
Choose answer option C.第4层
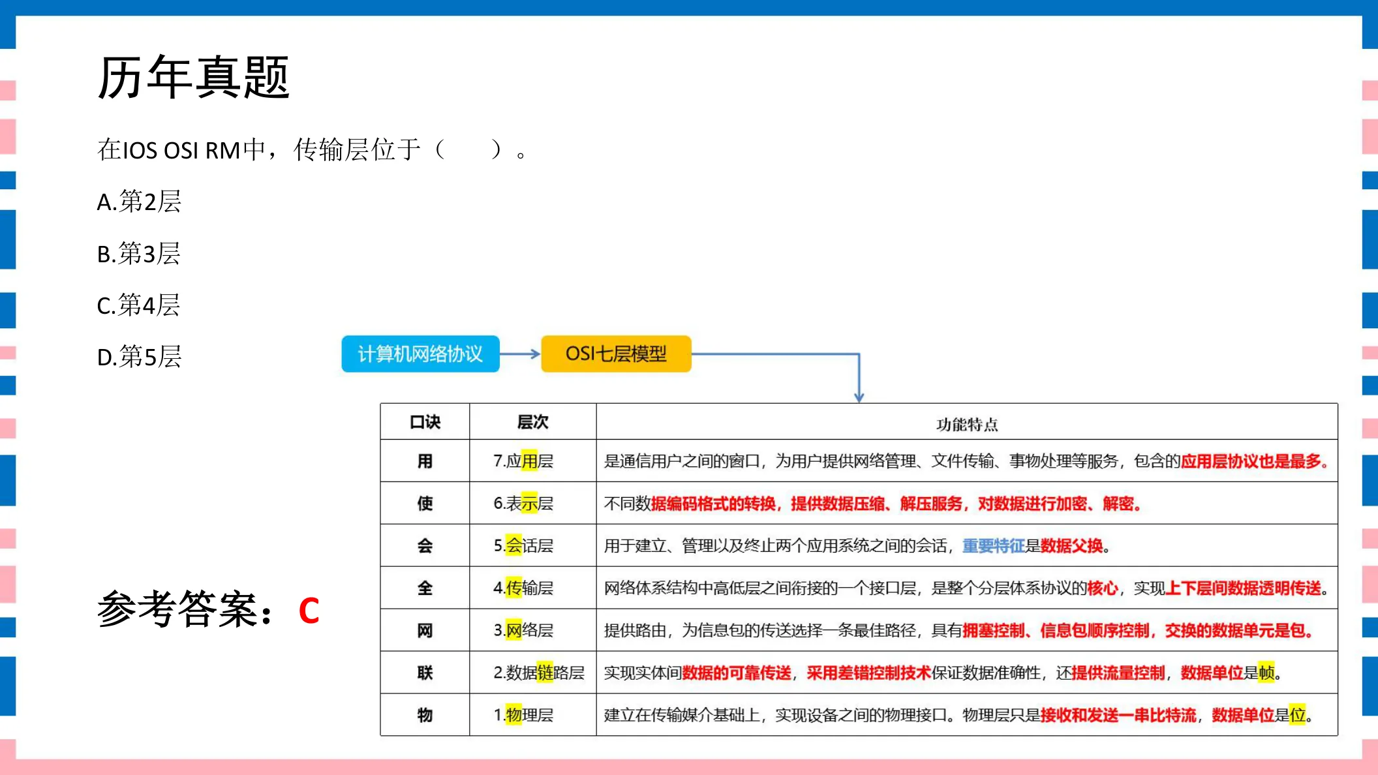(x=138, y=305)
